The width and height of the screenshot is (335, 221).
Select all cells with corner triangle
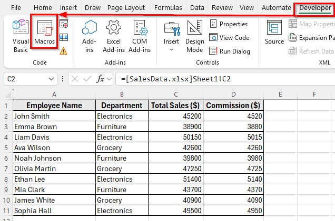(x=8, y=94)
